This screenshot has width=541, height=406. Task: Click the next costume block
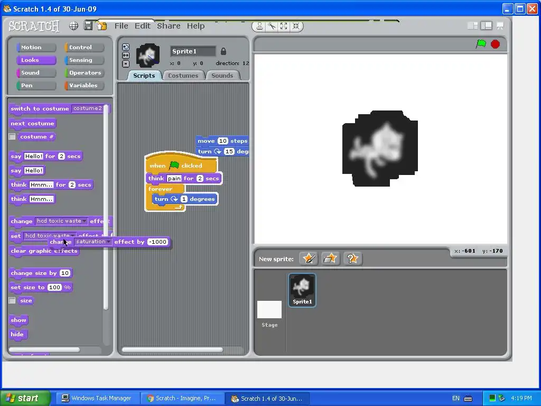[x=32, y=124]
